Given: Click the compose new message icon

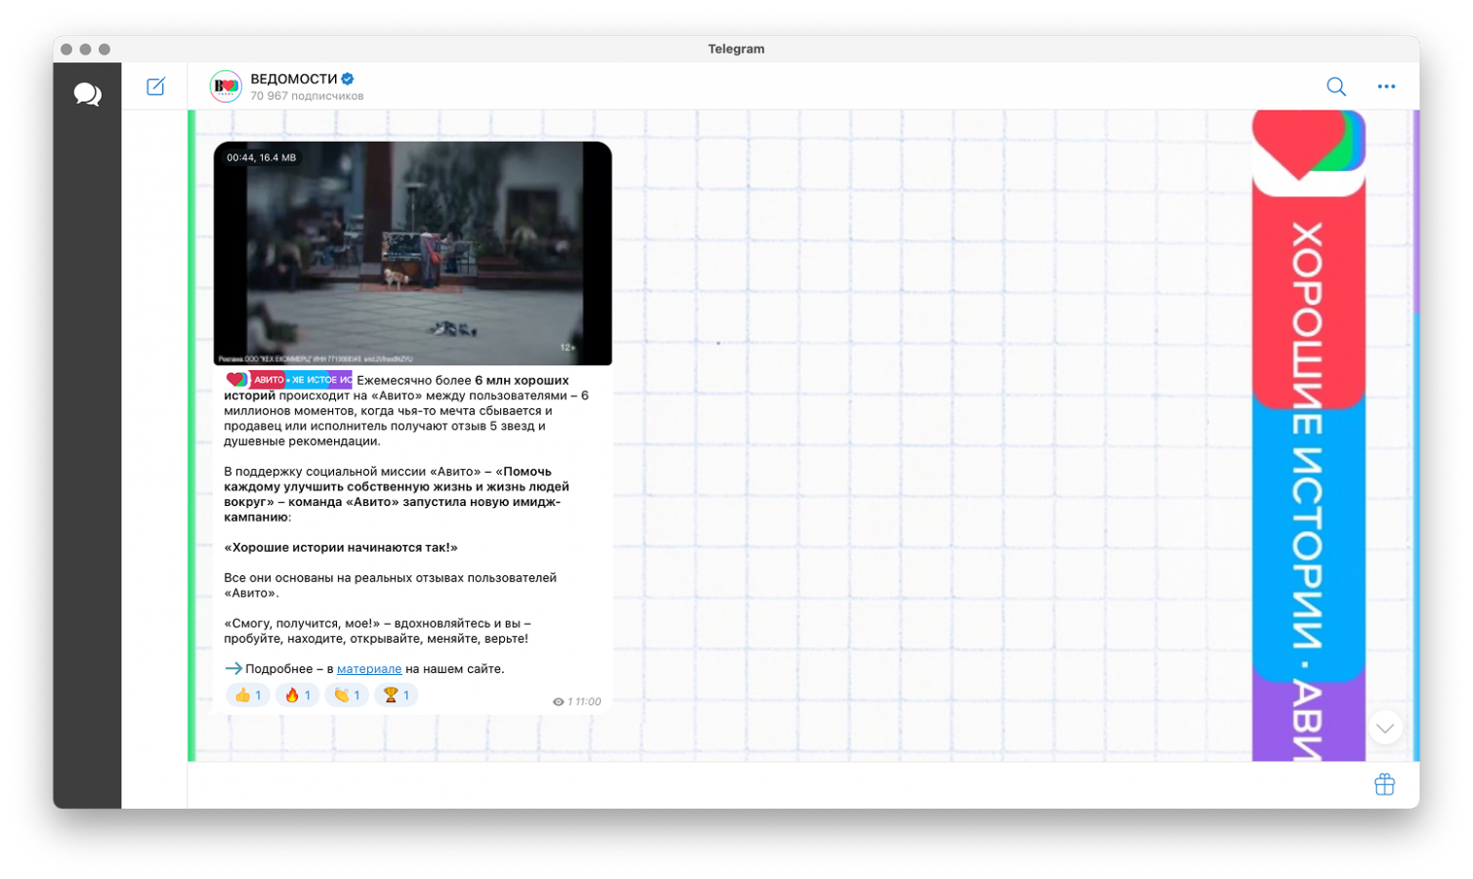Looking at the screenshot, I should [155, 87].
